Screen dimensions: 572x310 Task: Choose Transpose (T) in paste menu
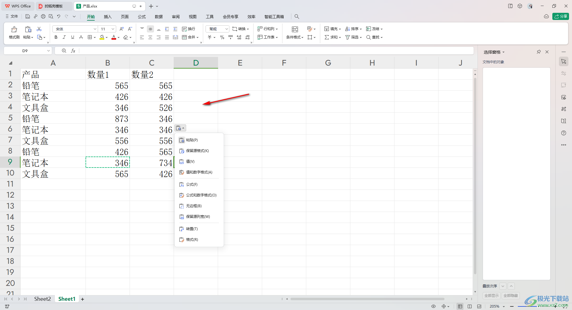(199, 229)
